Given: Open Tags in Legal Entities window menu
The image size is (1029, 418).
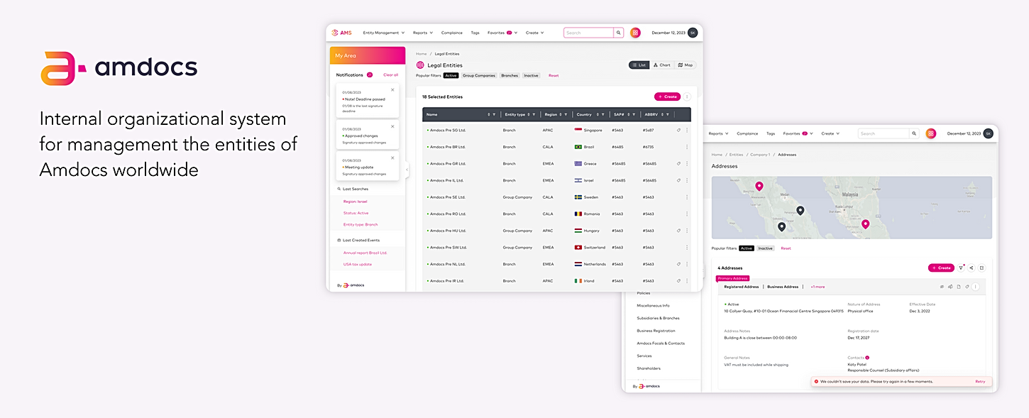Looking at the screenshot, I should pyautogui.click(x=475, y=33).
